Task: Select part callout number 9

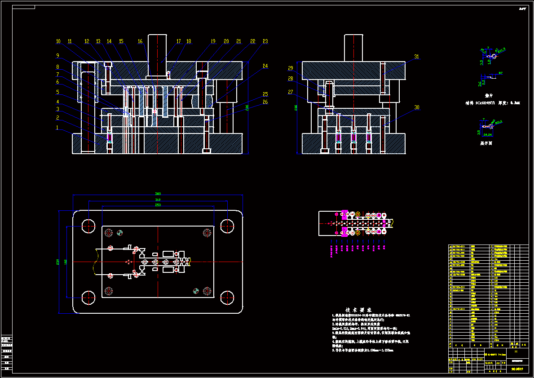Action: (58, 56)
